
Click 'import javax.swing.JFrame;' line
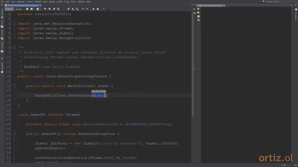click(x=46, y=28)
